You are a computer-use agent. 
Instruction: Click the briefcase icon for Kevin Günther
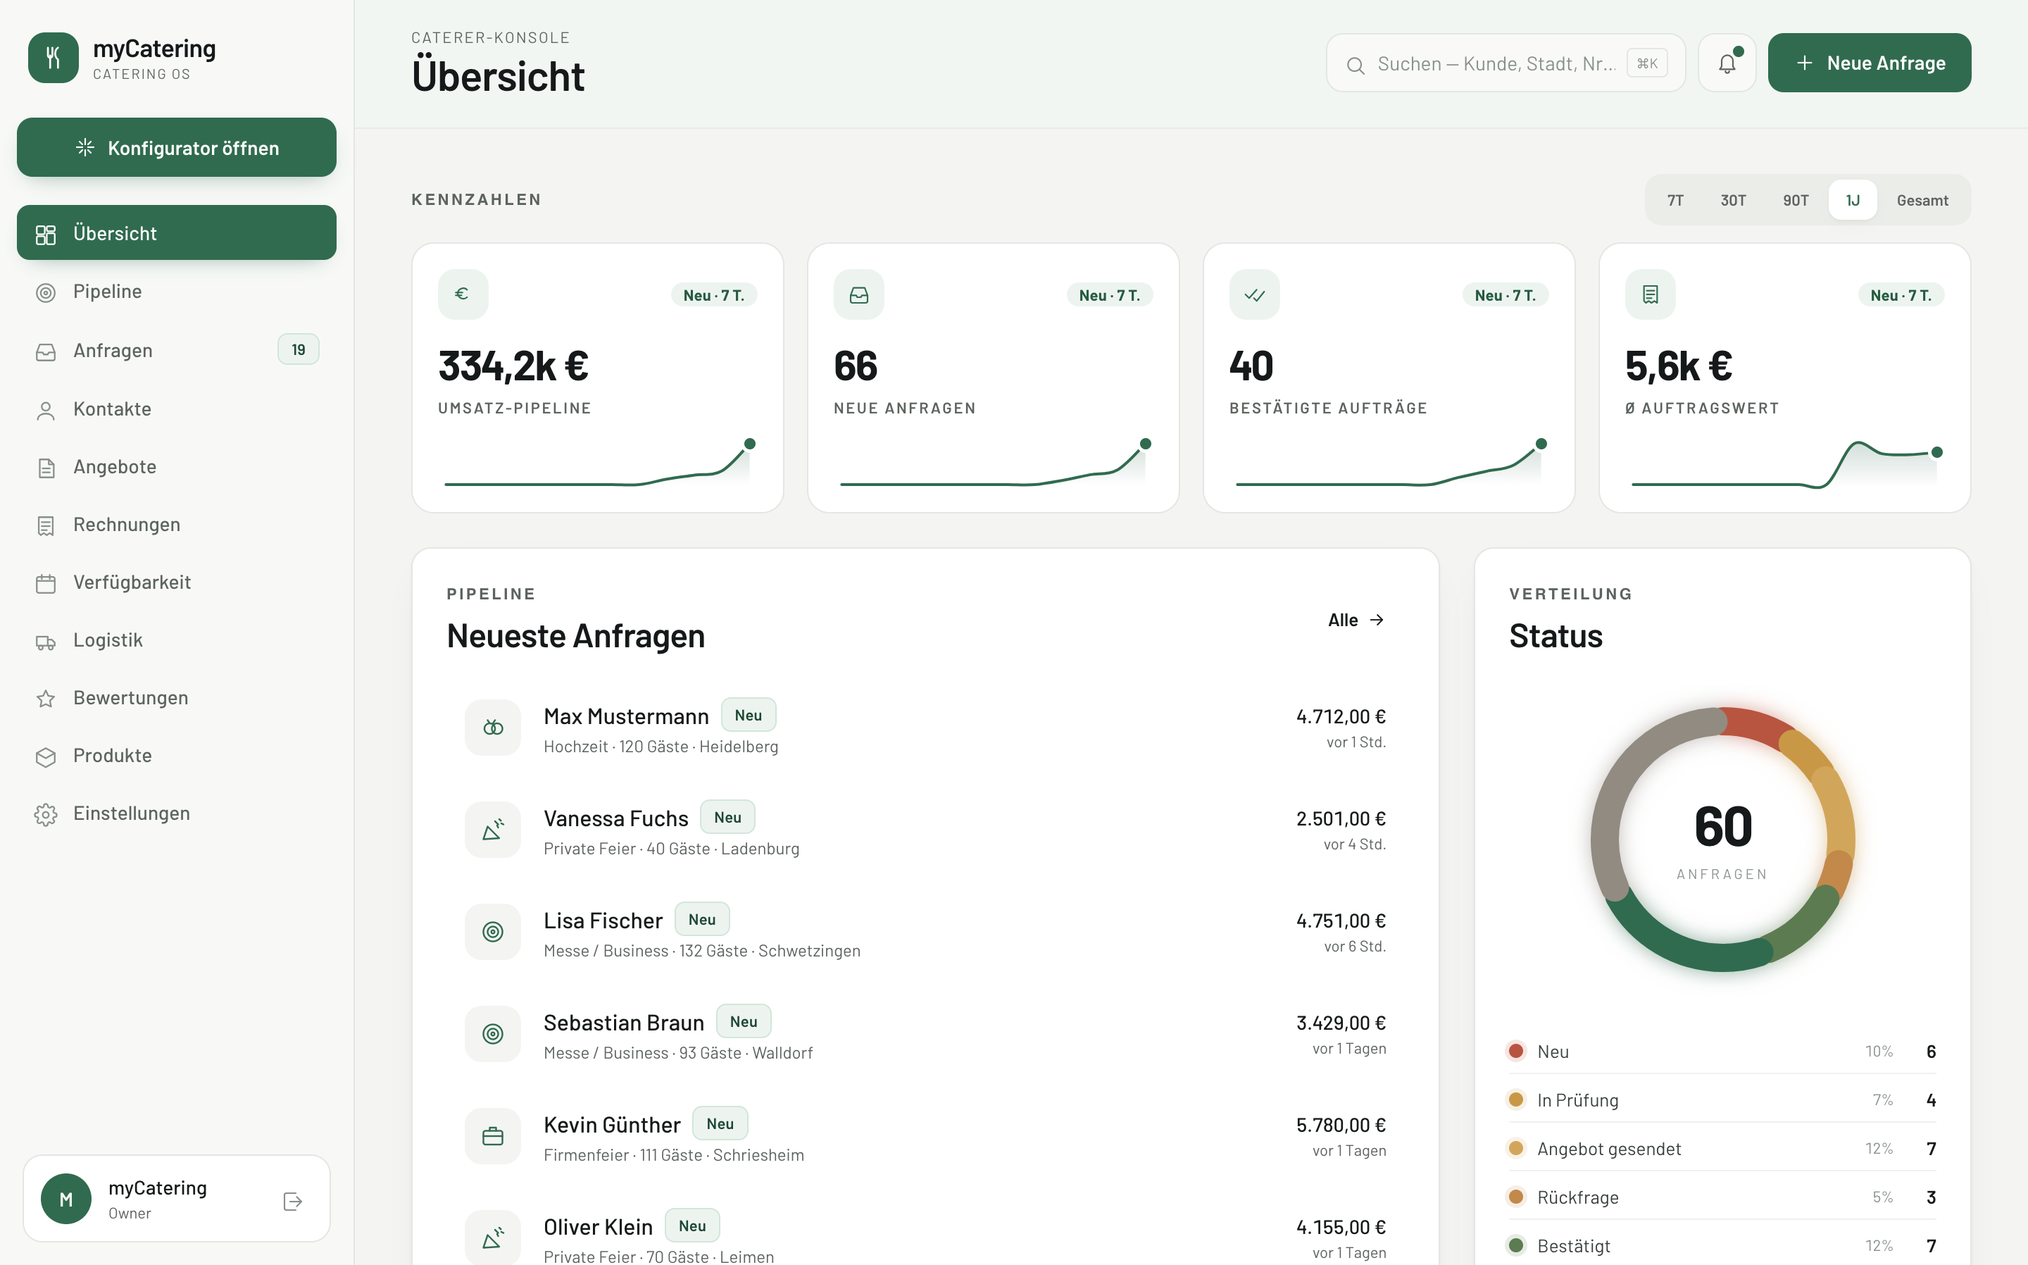[x=493, y=1136]
